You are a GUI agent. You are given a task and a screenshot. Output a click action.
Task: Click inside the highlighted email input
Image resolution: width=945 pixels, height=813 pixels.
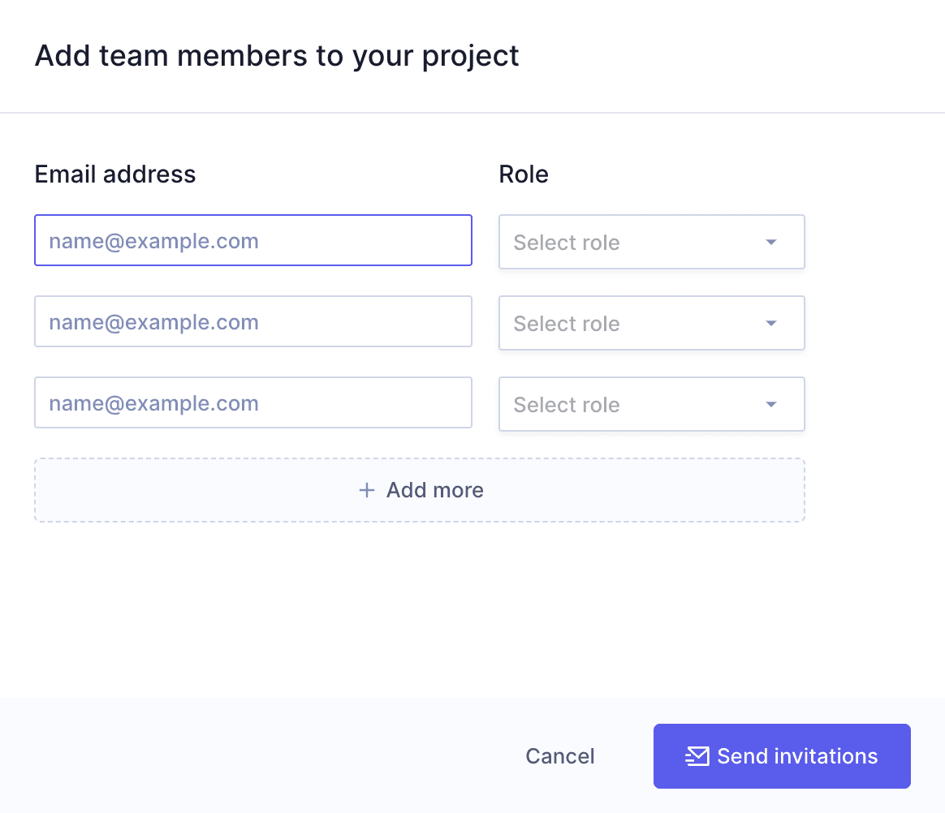(253, 240)
